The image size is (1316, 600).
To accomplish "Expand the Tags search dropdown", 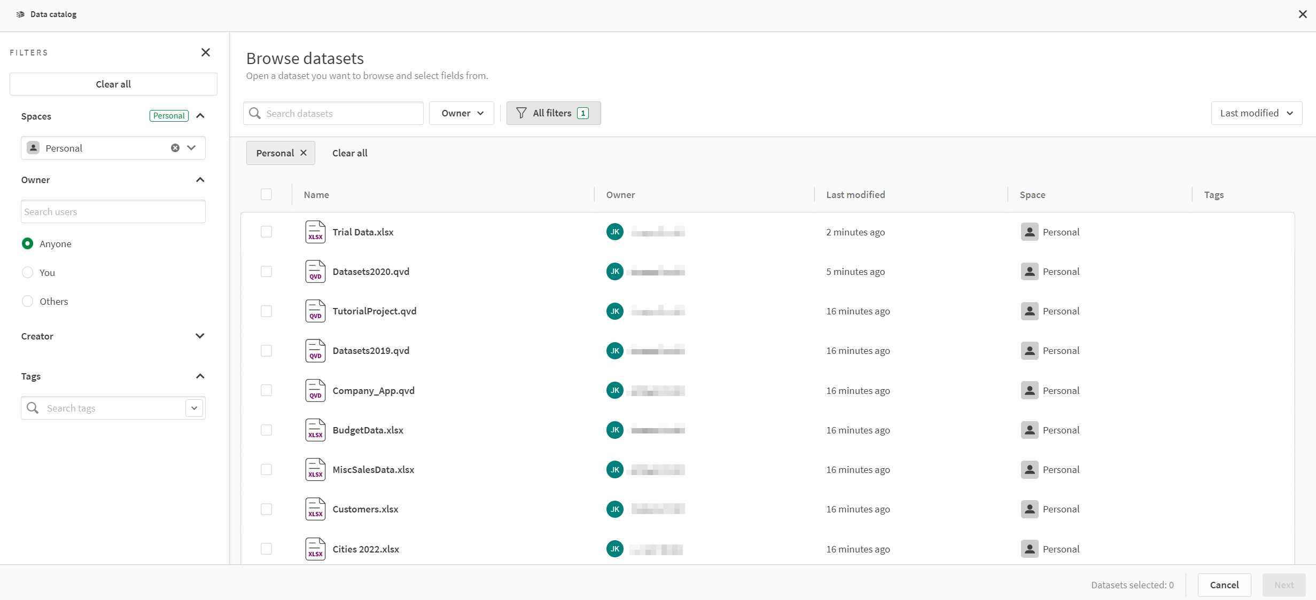I will tap(194, 408).
